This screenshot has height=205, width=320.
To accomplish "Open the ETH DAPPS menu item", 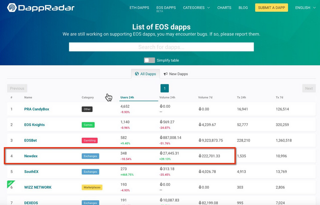I will point(139,8).
